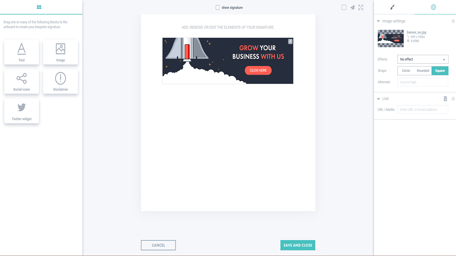This screenshot has height=256, width=456.
Task: Open Image settings info icon
Action: click(x=453, y=21)
